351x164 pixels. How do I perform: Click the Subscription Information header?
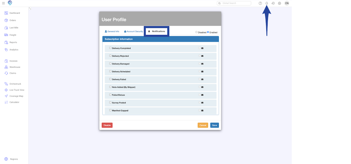161,39
